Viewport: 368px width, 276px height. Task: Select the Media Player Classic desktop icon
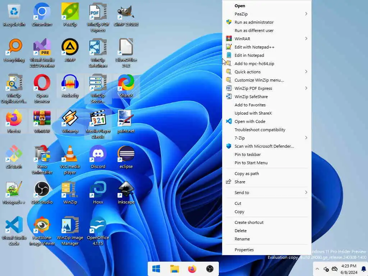point(98,124)
